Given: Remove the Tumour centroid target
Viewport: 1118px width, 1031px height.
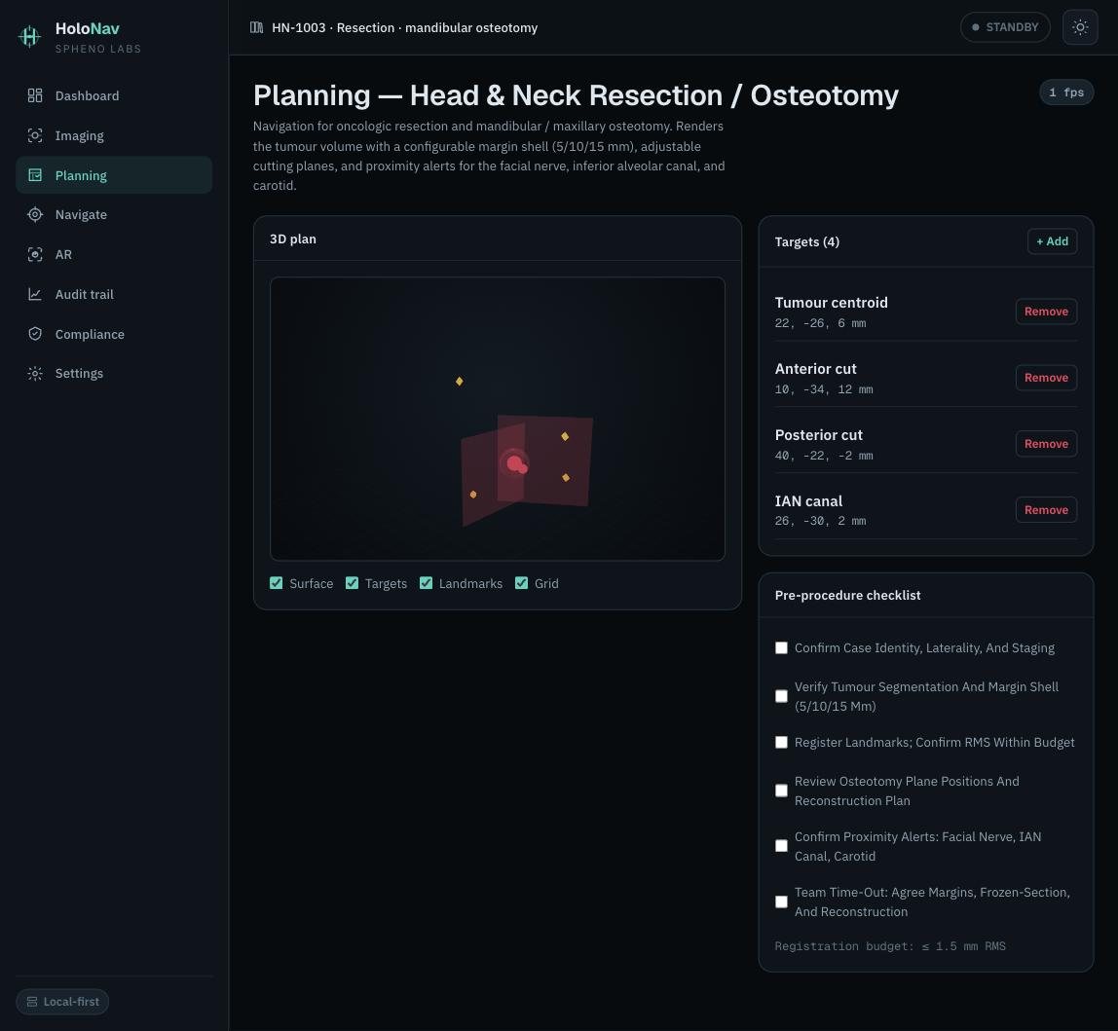Looking at the screenshot, I should (1046, 312).
